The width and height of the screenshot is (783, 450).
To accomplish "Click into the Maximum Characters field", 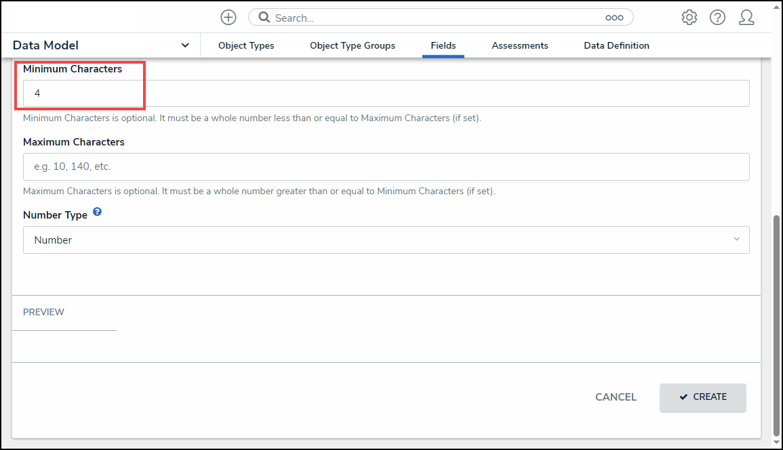I will tap(386, 166).
